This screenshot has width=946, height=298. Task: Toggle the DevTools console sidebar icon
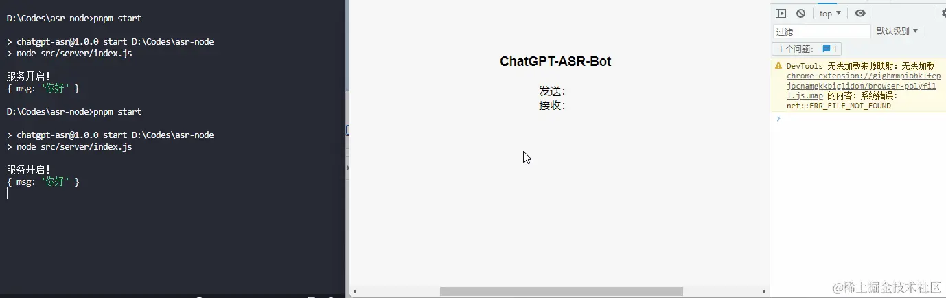781,13
